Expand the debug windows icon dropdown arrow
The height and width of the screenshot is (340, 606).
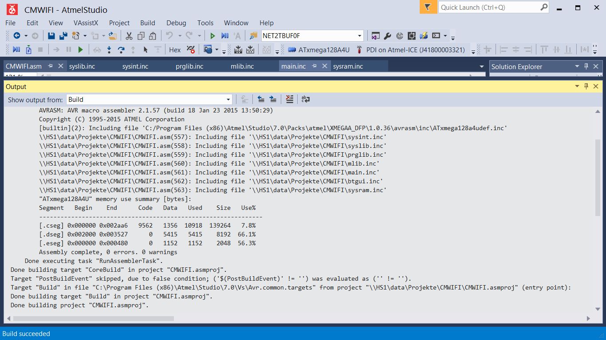(x=217, y=50)
